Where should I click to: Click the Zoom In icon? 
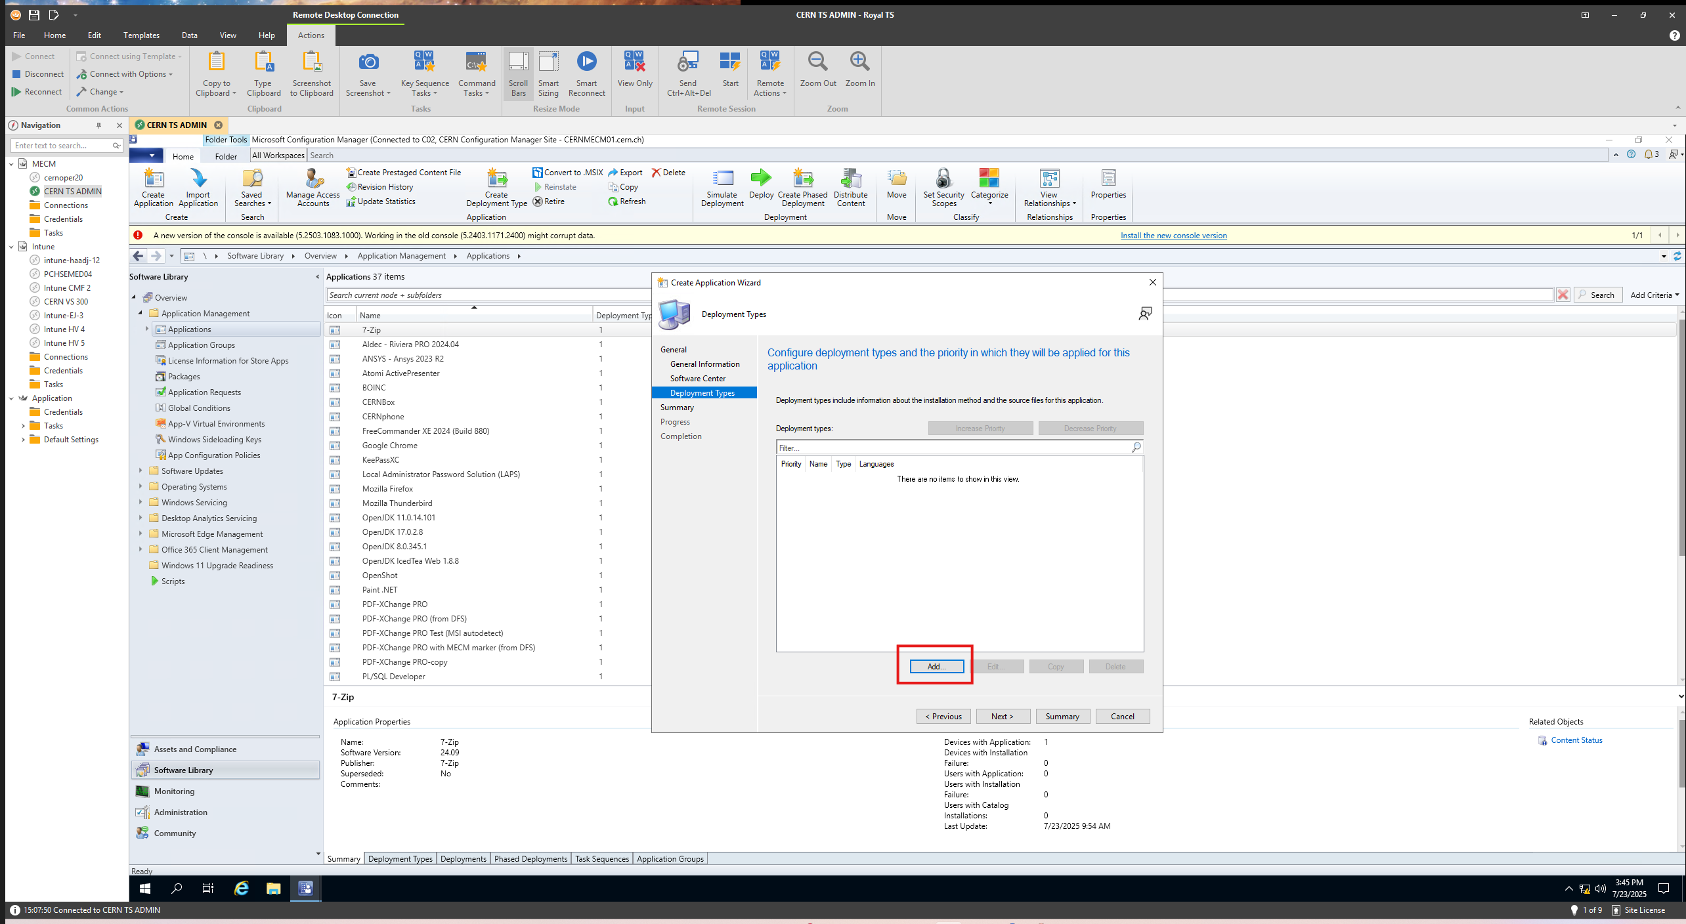click(x=860, y=70)
